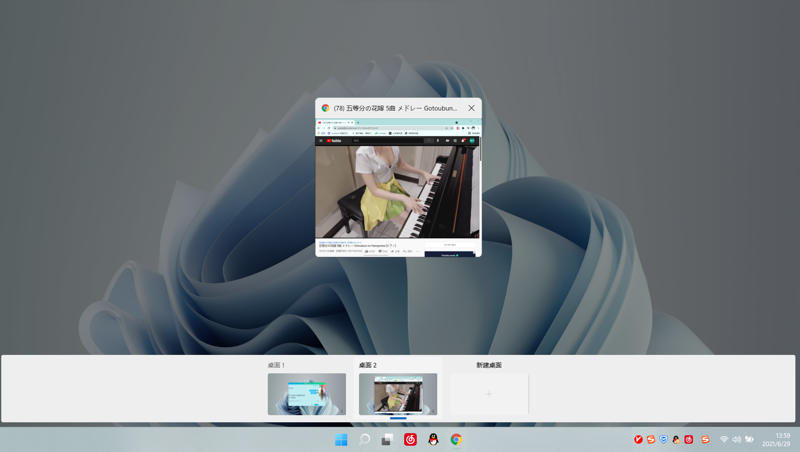The width and height of the screenshot is (800, 452).
Task: Open the Windows Start menu
Action: tap(341, 439)
